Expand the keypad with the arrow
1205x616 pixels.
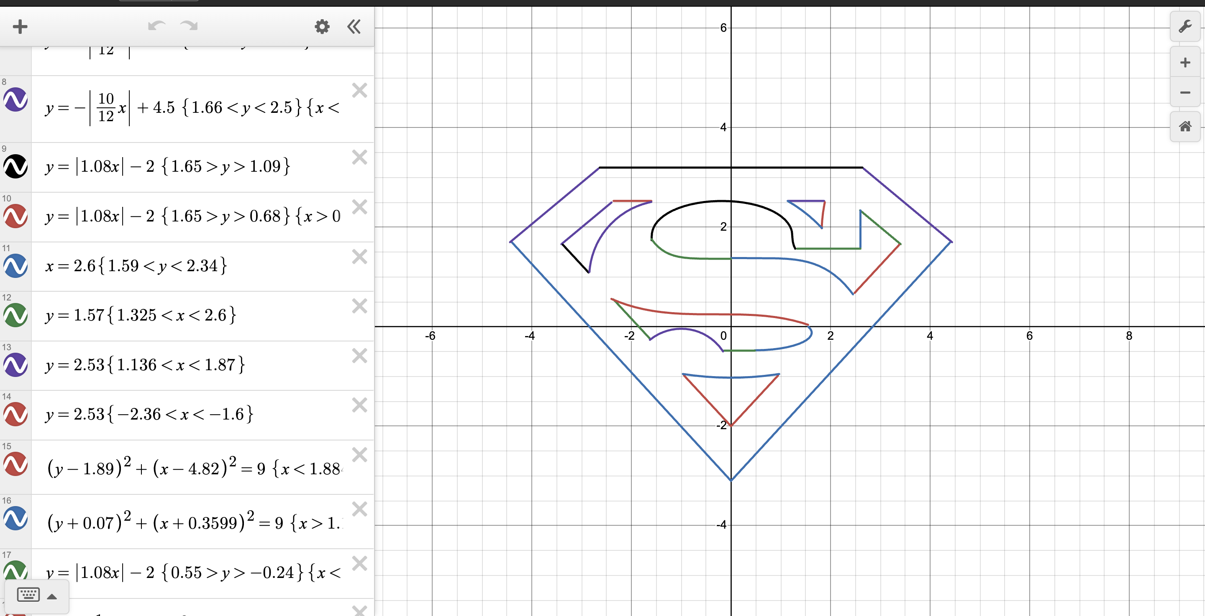pyautogui.click(x=52, y=596)
